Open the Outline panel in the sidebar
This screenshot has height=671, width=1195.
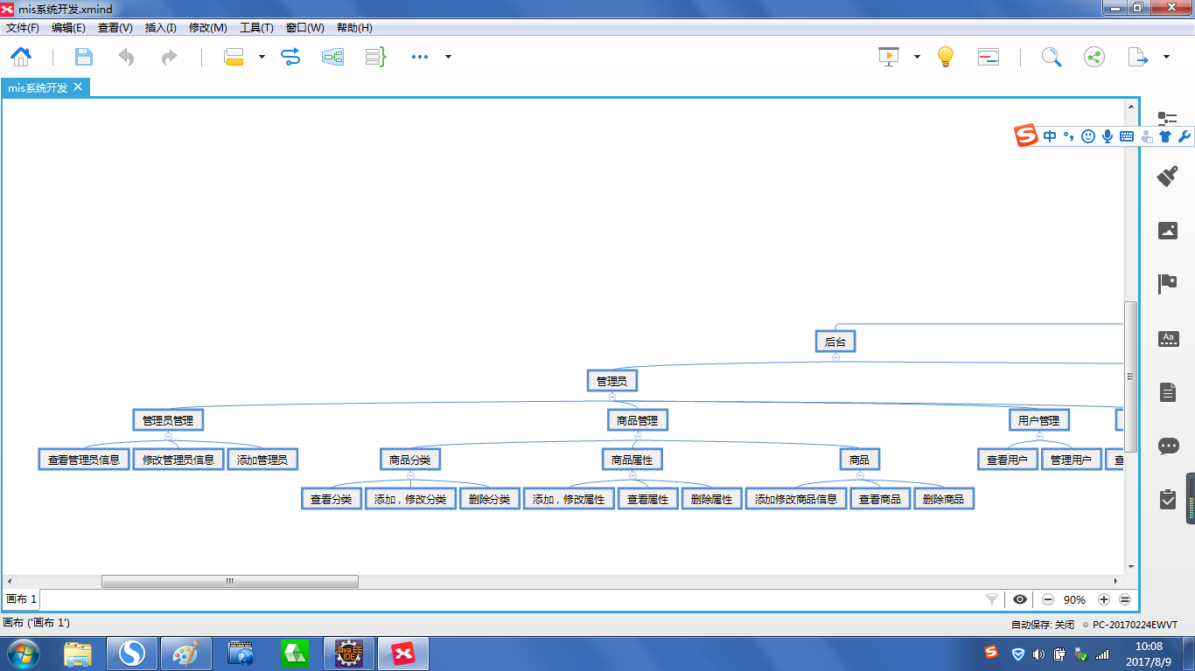click(x=1168, y=120)
